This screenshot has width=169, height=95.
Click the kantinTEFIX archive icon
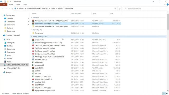pyautogui.click(x=33, y=68)
